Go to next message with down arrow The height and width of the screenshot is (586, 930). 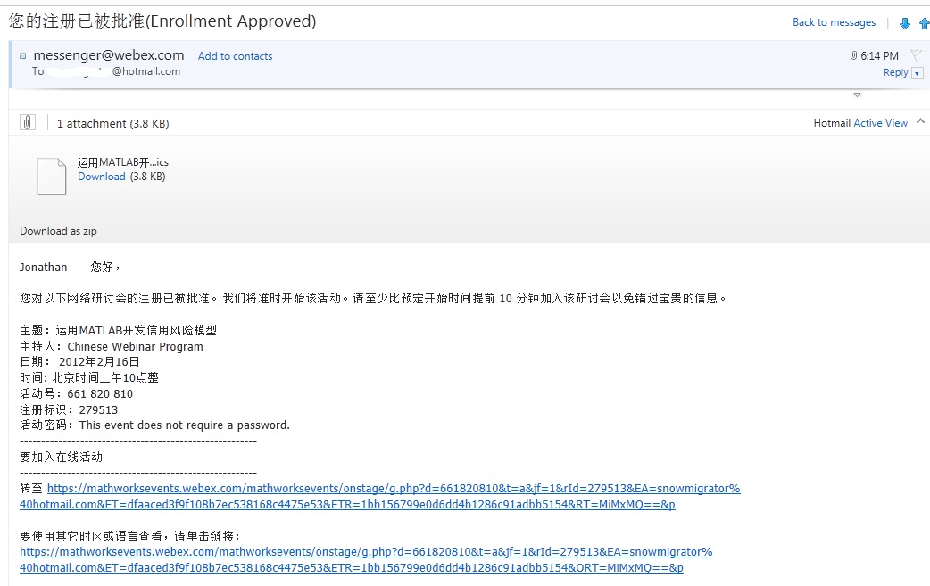point(904,24)
